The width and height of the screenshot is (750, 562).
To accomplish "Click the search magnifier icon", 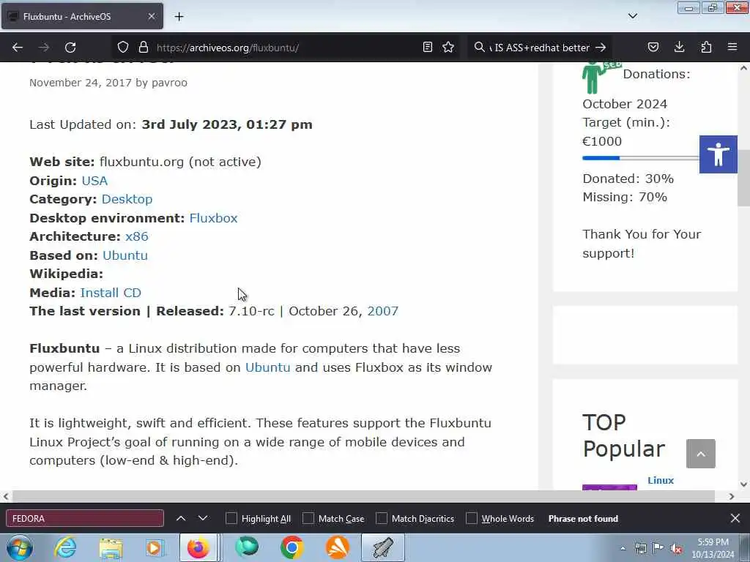I will (x=479, y=48).
